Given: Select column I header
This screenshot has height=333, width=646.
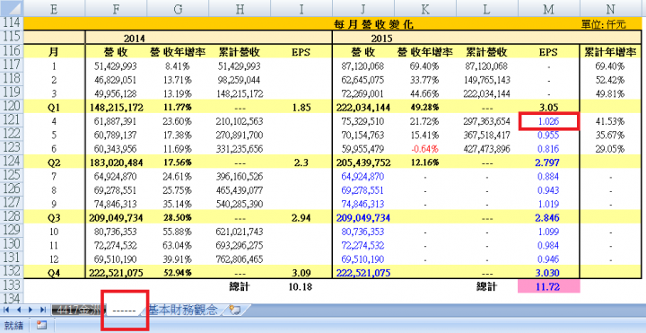Looking at the screenshot, I should [x=301, y=9].
